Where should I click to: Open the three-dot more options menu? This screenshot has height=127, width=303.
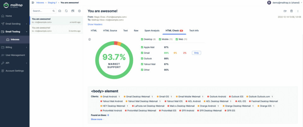pyautogui.click(x=298, y=11)
